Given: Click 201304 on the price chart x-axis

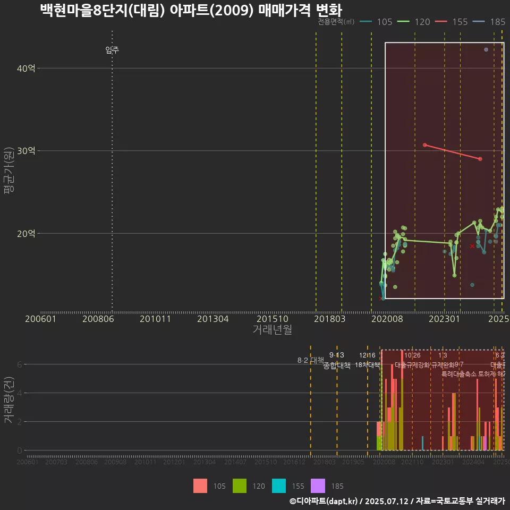Looking at the screenshot, I should (x=212, y=319).
